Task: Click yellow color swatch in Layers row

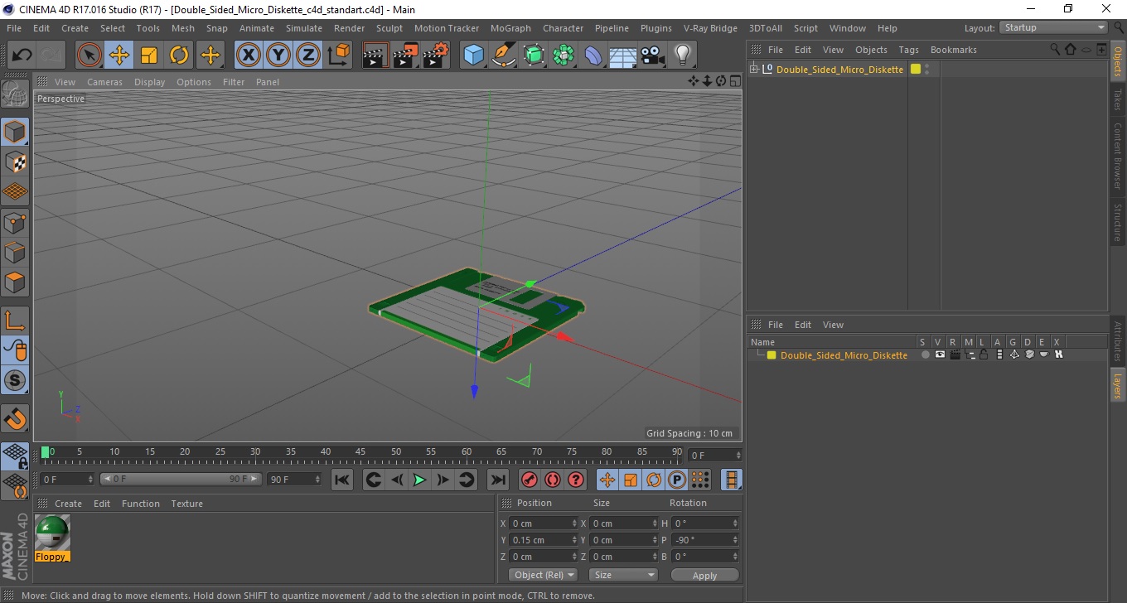Action: point(771,355)
